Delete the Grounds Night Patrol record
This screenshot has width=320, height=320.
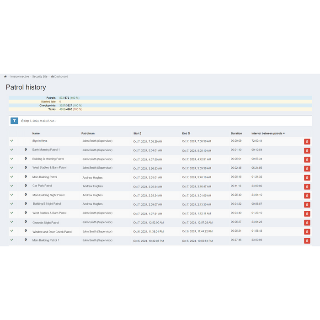307,223
